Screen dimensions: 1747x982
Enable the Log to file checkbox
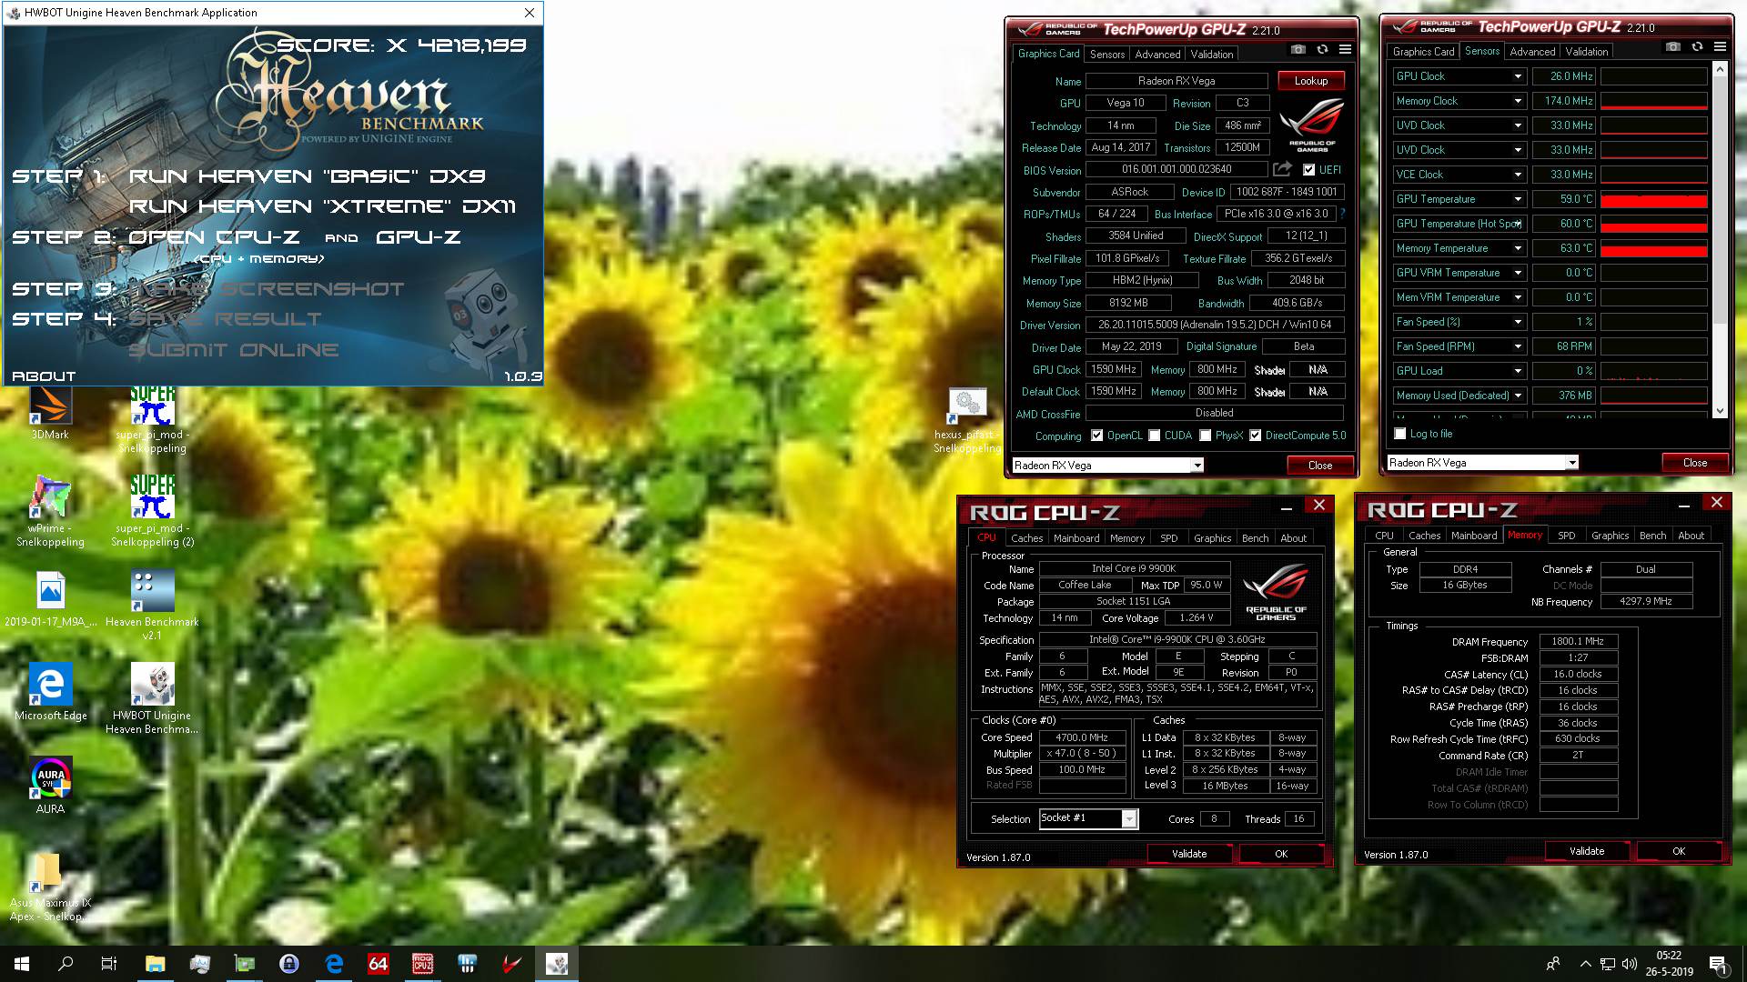tap(1400, 434)
